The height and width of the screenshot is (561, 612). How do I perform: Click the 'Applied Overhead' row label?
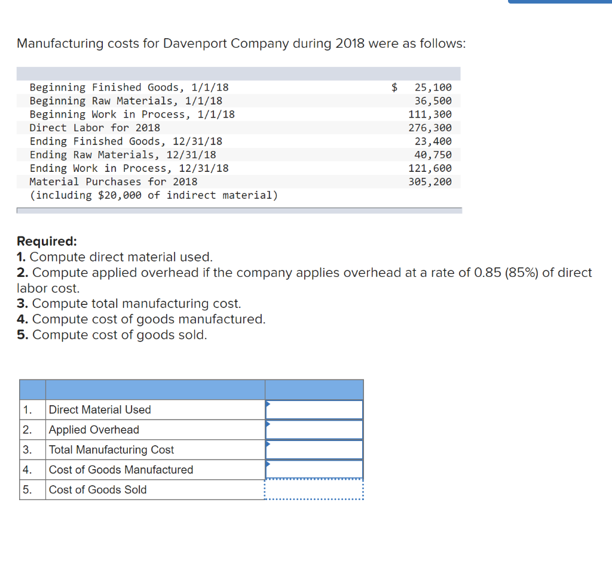tap(94, 430)
